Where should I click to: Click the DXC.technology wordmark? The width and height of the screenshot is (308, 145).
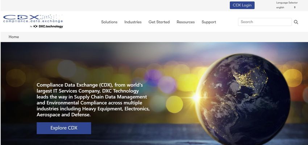click(51, 26)
